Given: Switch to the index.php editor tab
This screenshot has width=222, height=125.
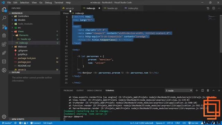Looking at the screenshot, I should click(x=133, y=8).
